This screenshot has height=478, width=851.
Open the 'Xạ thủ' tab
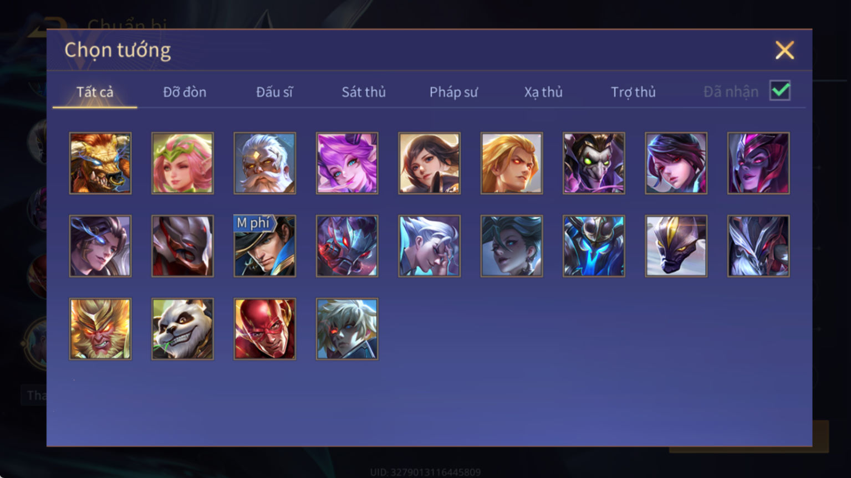[x=543, y=92]
